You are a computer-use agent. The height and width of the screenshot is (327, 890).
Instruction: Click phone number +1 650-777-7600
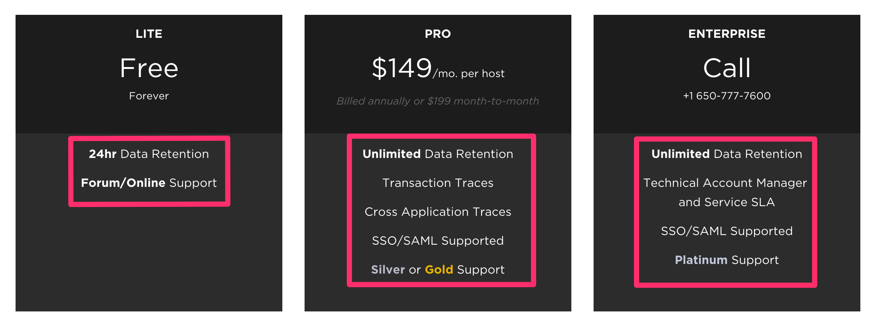727,96
